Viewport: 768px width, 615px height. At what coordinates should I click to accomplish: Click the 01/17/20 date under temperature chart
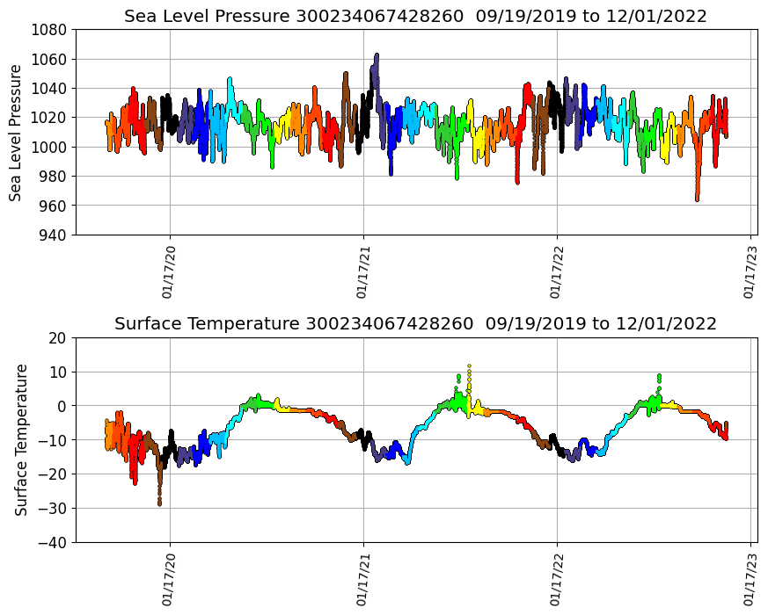point(169,580)
